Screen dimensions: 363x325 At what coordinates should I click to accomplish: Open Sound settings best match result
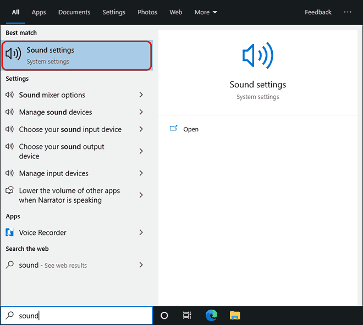point(76,56)
